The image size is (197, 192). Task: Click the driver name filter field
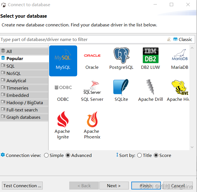click(83, 40)
